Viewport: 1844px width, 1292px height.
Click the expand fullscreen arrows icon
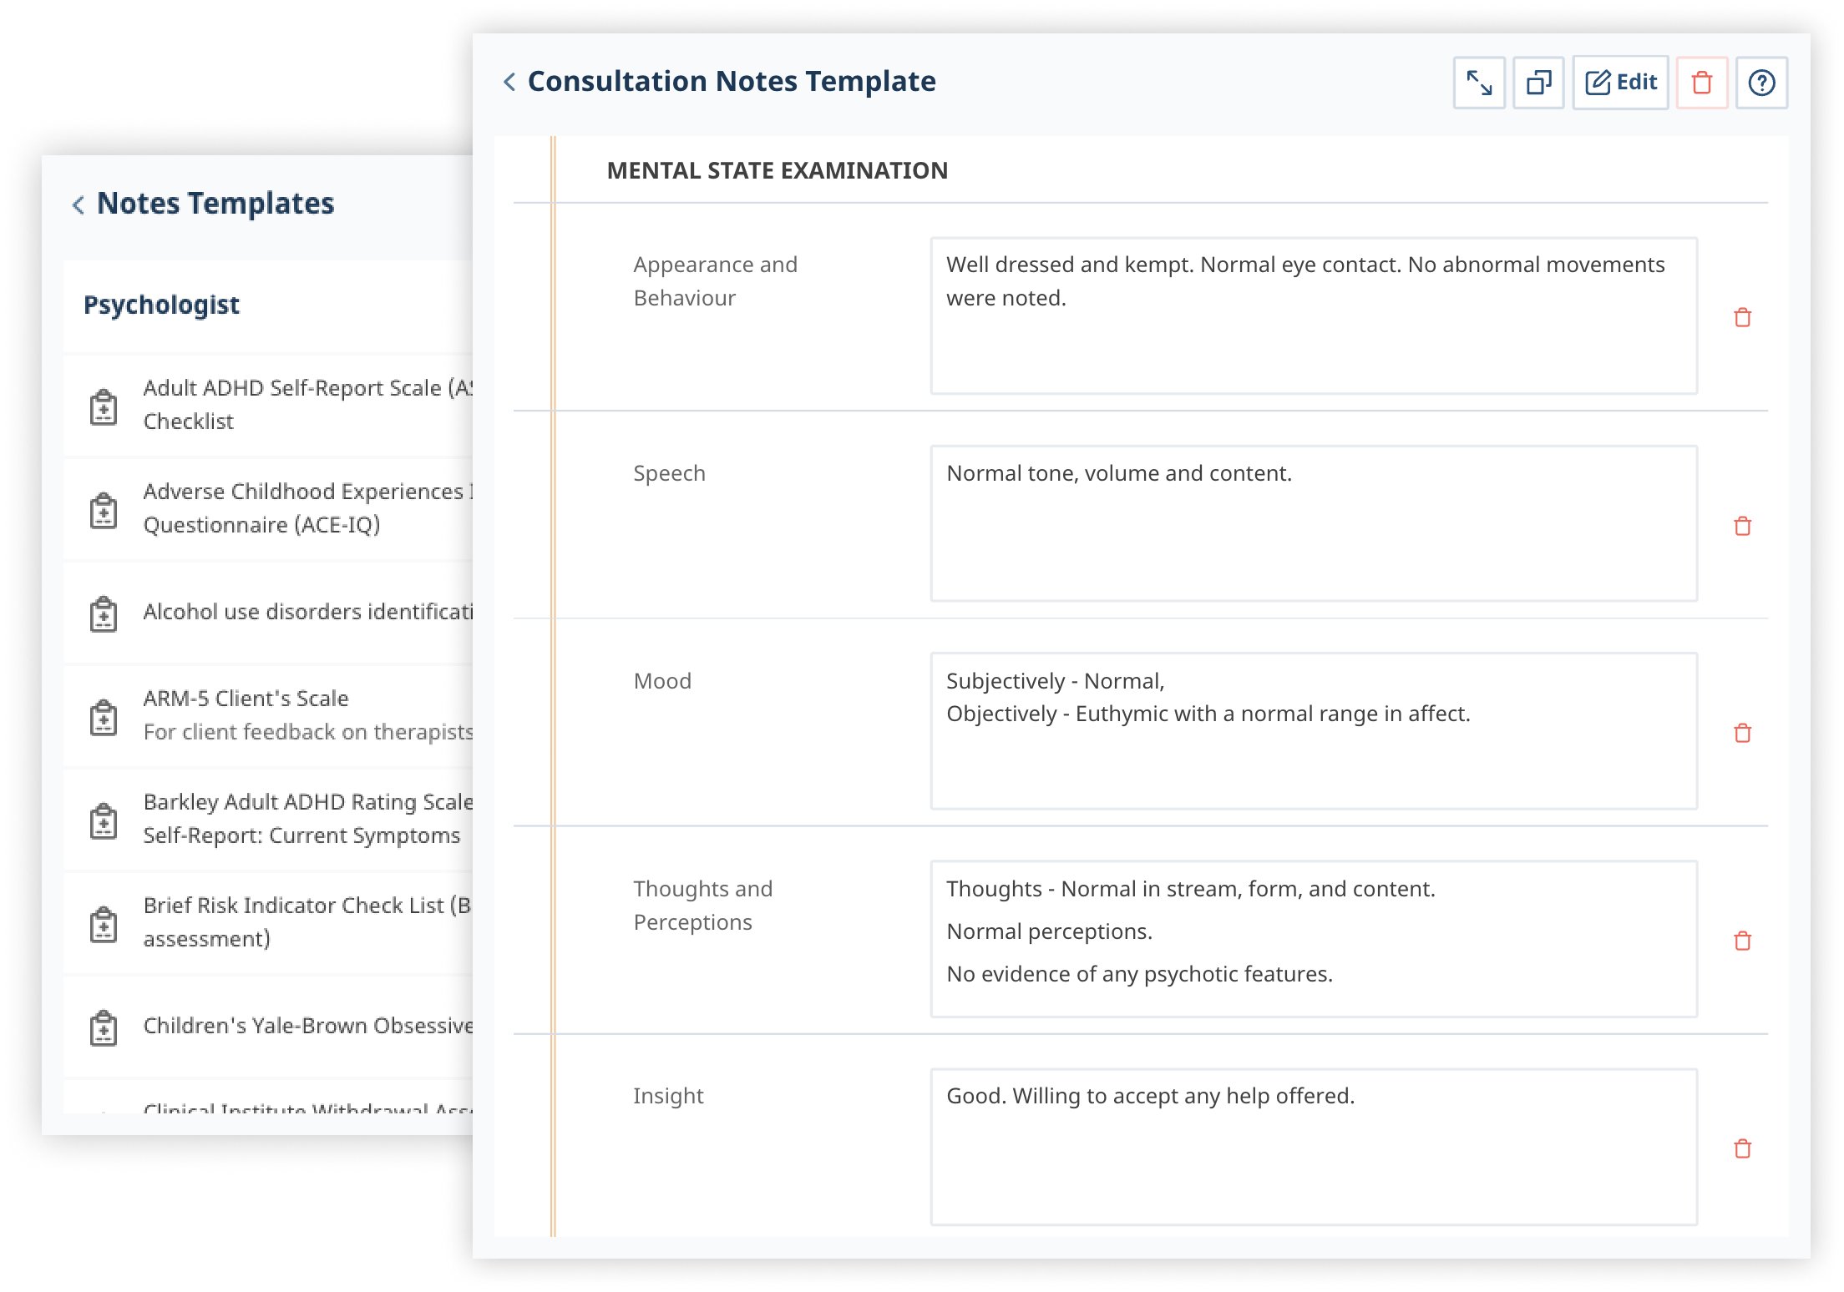(x=1479, y=83)
